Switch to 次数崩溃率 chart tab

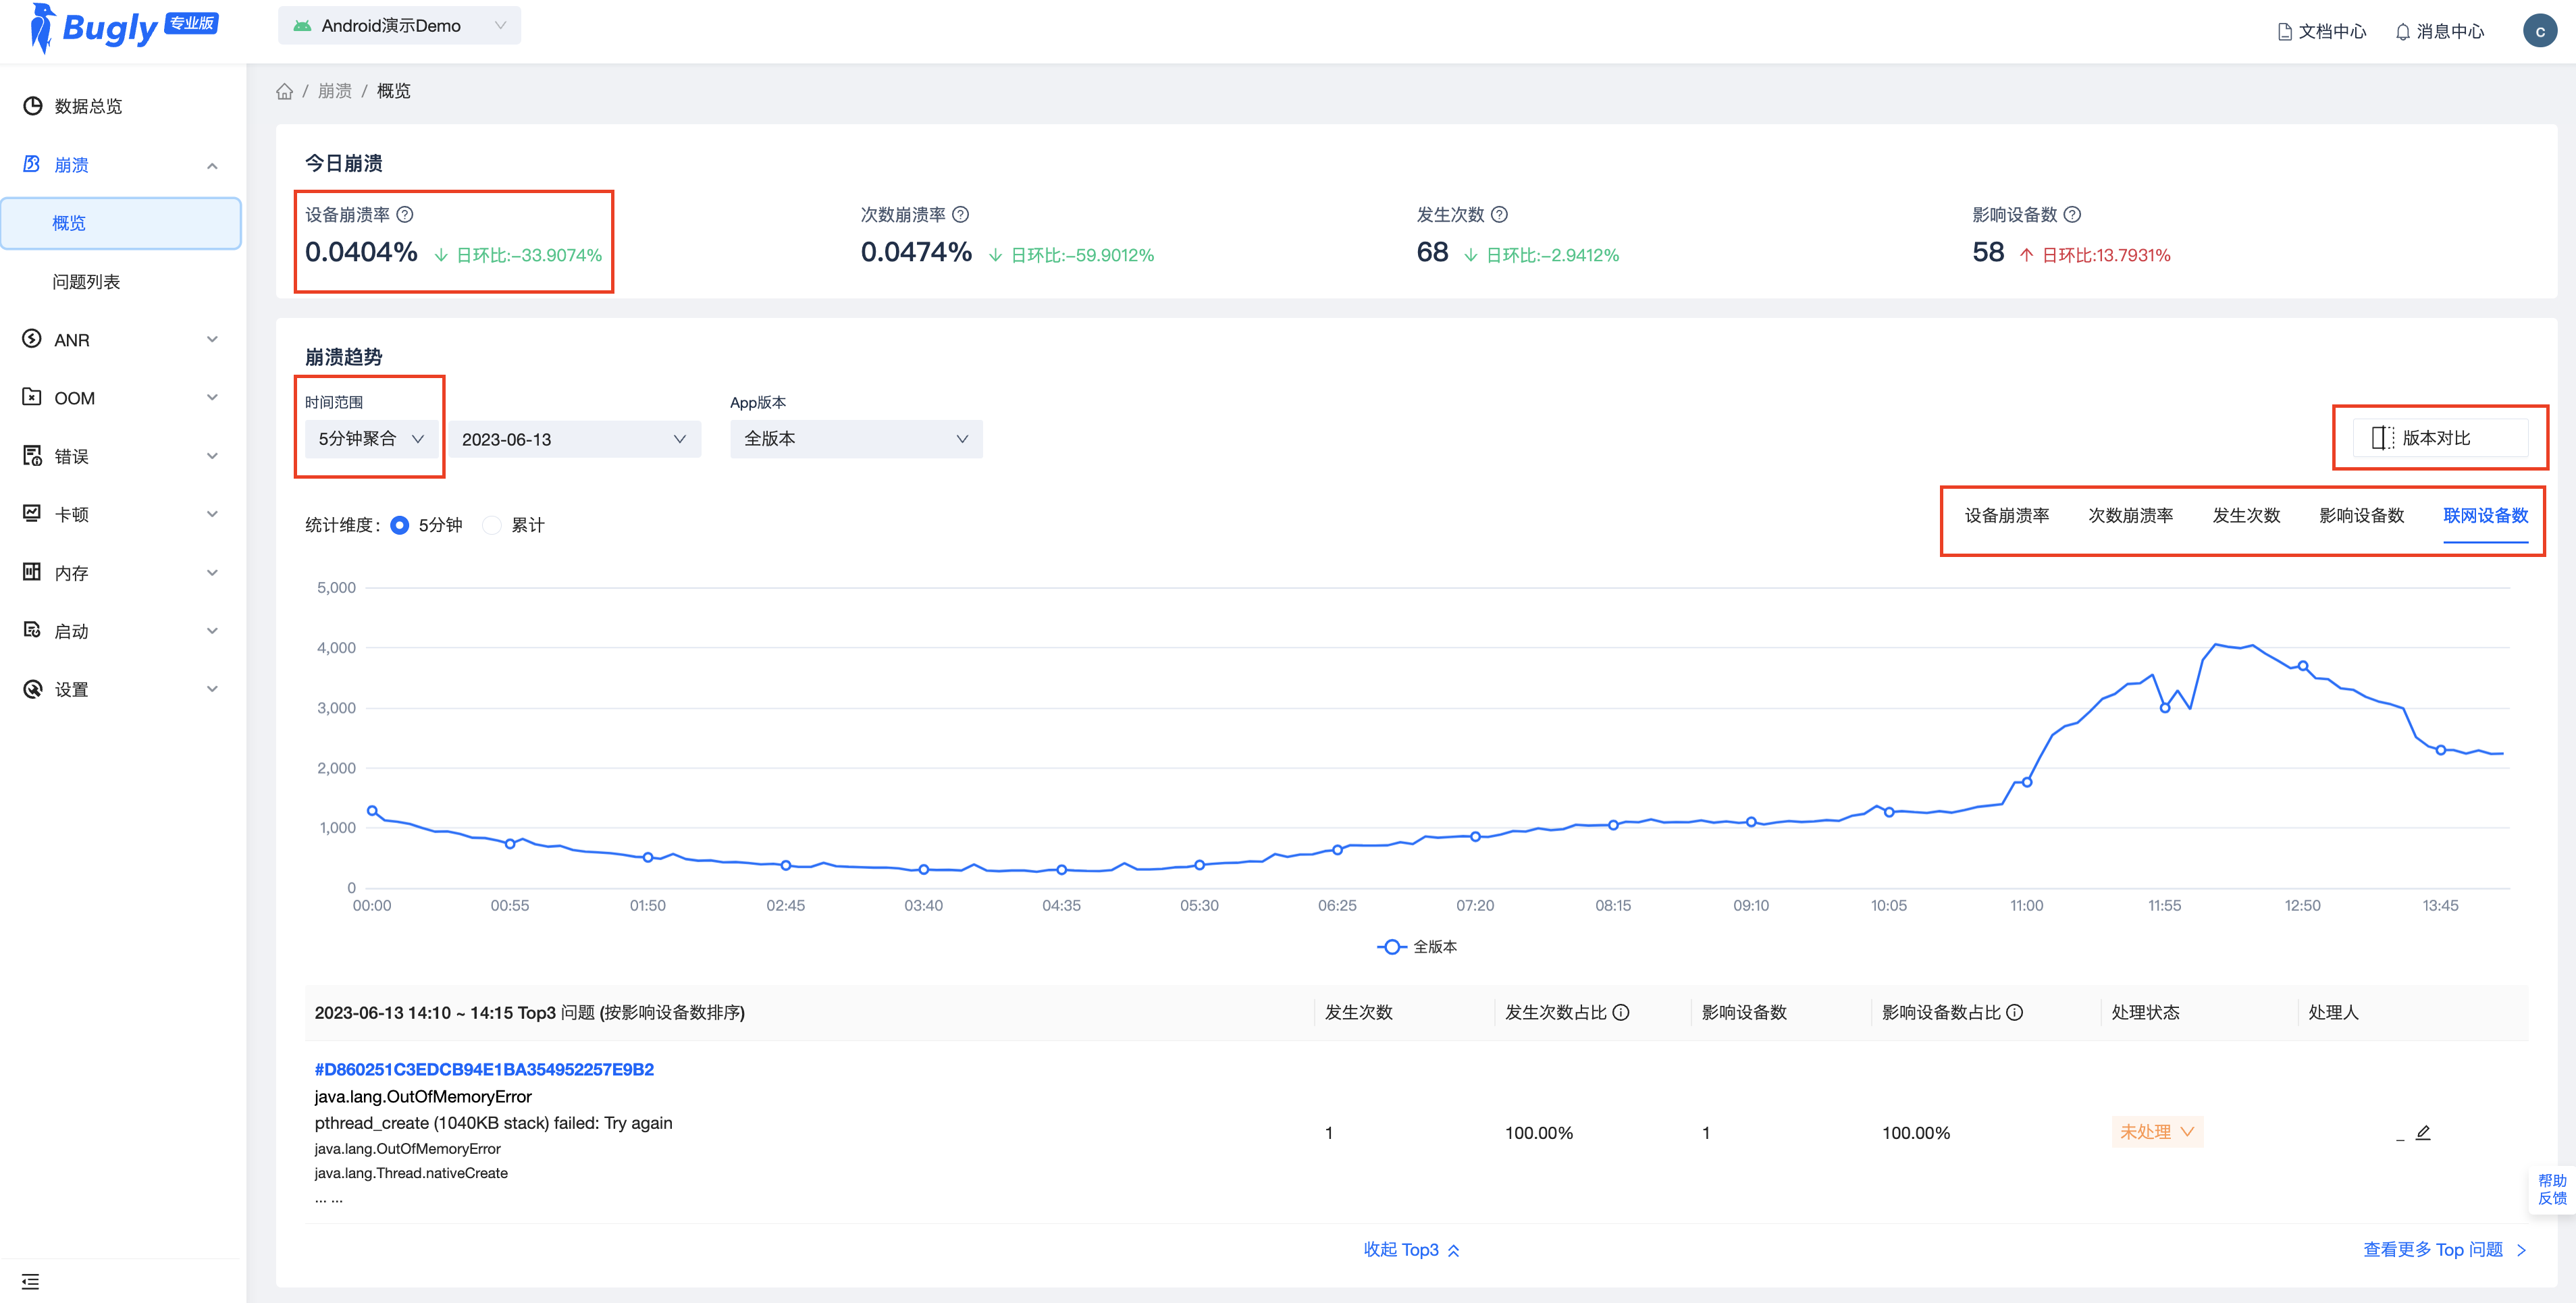click(2130, 515)
